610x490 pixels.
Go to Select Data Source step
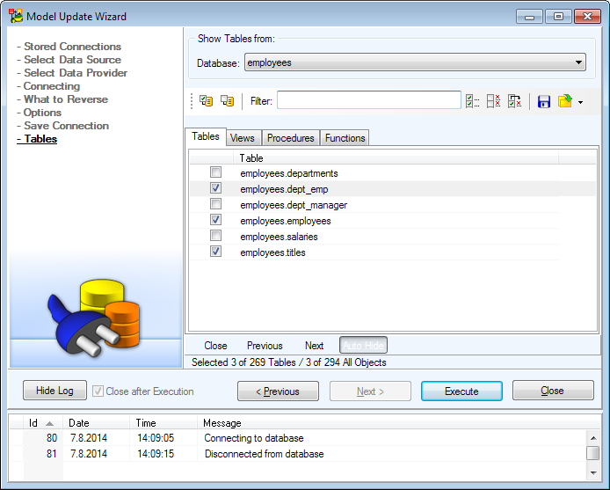click(x=72, y=60)
